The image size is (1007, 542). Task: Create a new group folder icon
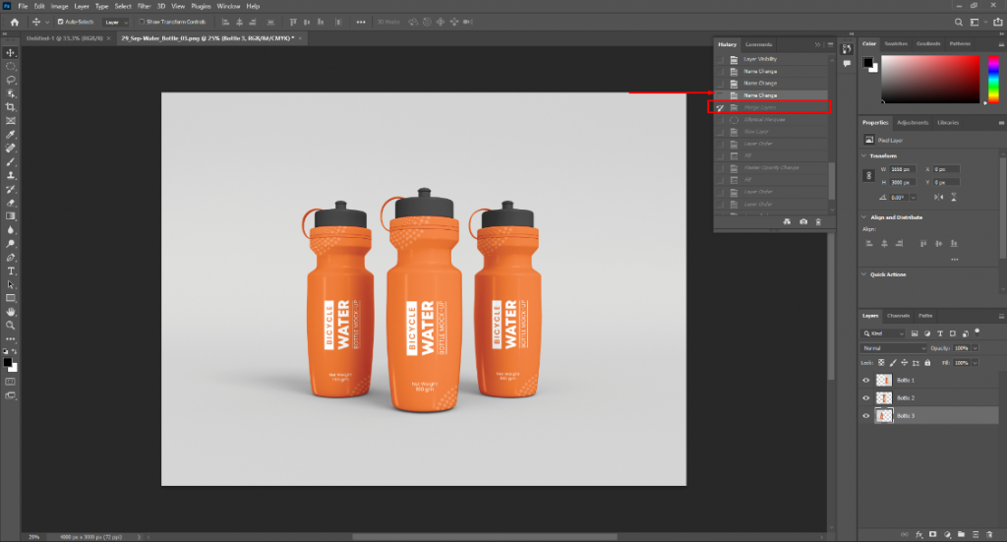[962, 534]
